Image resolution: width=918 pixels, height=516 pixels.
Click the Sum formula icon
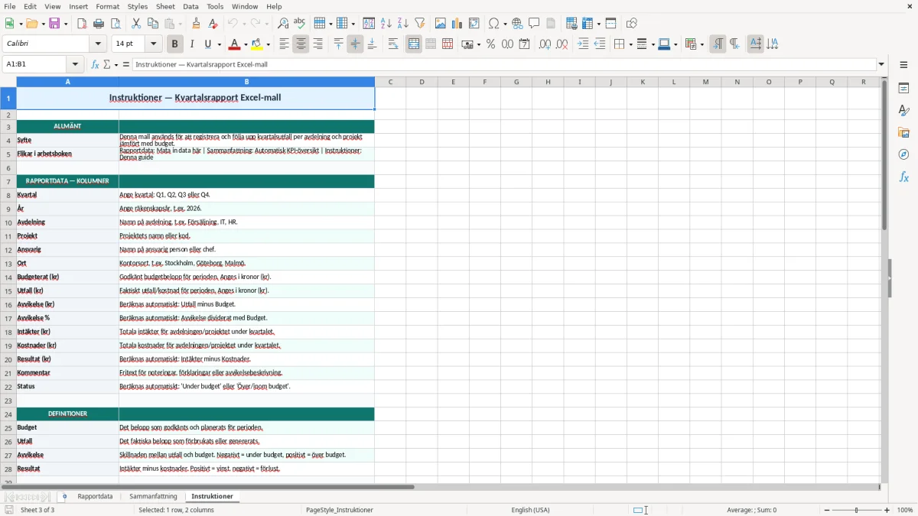[108, 64]
